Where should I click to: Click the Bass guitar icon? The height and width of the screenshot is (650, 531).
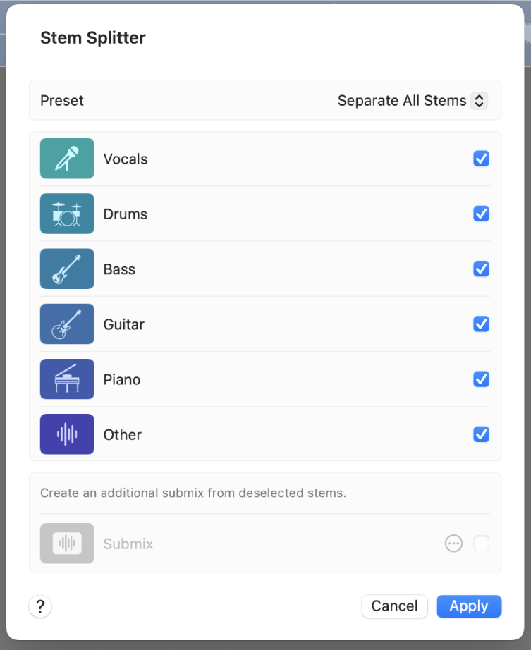coord(67,269)
